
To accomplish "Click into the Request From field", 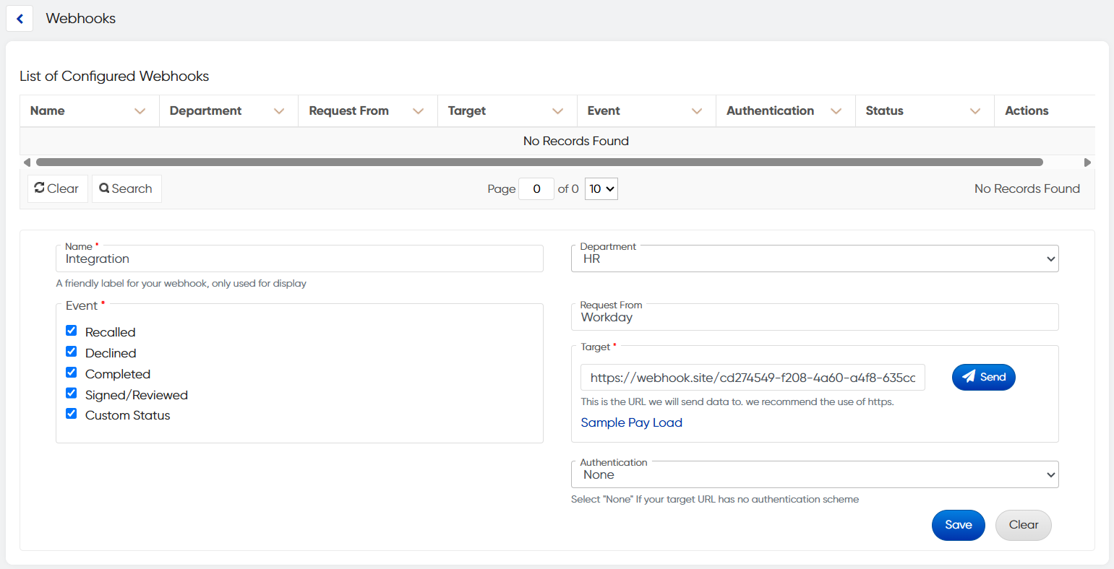I will [815, 318].
